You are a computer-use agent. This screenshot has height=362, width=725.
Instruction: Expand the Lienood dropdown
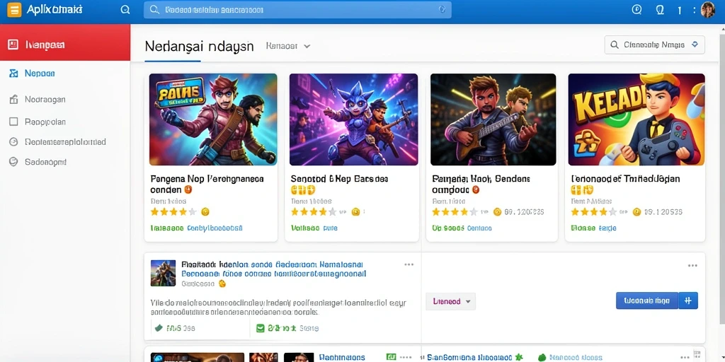(x=451, y=301)
